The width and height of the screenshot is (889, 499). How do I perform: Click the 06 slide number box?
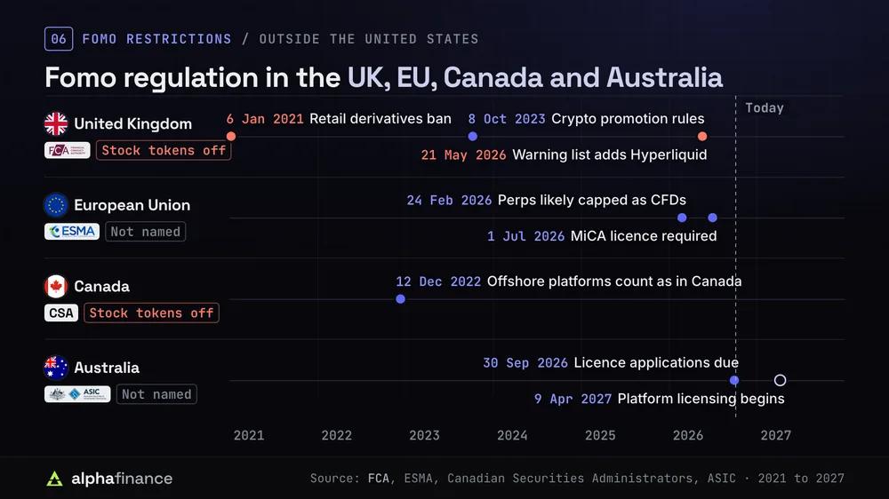59,39
